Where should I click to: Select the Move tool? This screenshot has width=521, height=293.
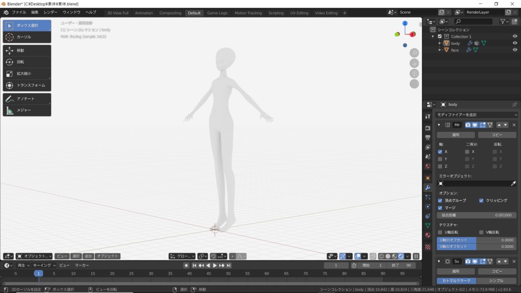click(27, 50)
